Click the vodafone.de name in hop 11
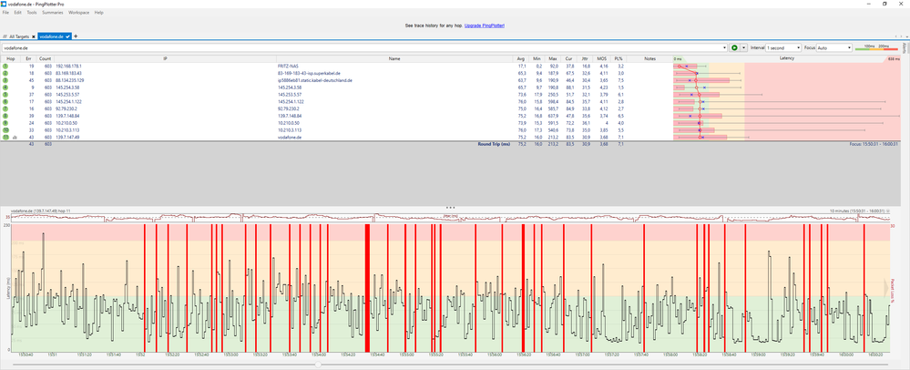The height and width of the screenshot is (370, 910). [289, 137]
